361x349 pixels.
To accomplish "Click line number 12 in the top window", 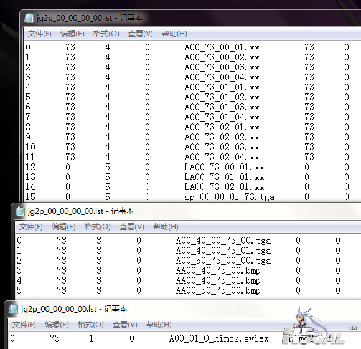I will click(30, 167).
